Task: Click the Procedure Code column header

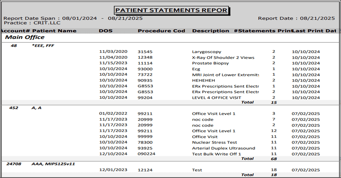Action: (161, 31)
